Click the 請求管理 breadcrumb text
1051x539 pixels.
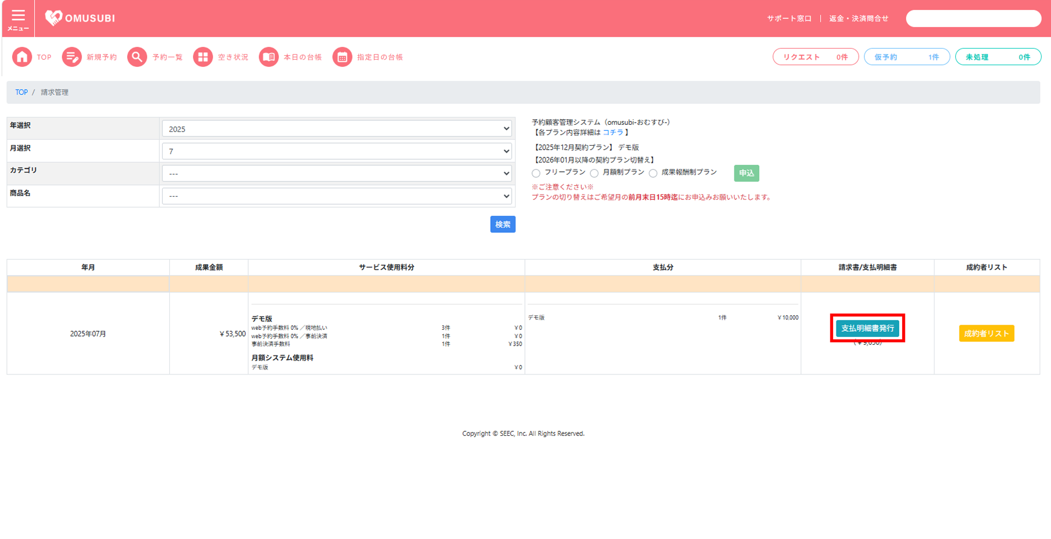(55, 92)
